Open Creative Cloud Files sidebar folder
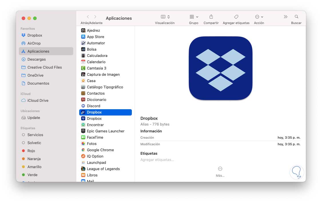This screenshot has height=203, width=322. (41, 67)
